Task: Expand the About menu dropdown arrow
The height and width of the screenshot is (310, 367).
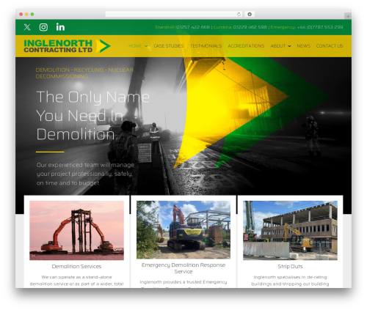Action: pyautogui.click(x=289, y=46)
